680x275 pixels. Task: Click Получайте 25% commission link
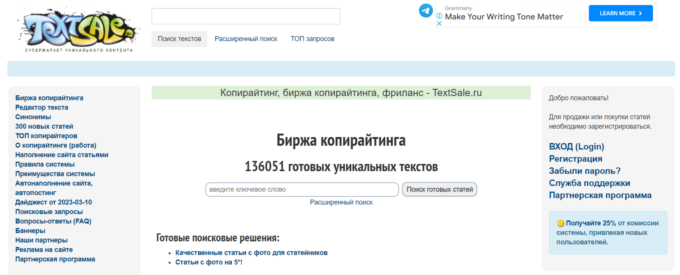point(590,223)
